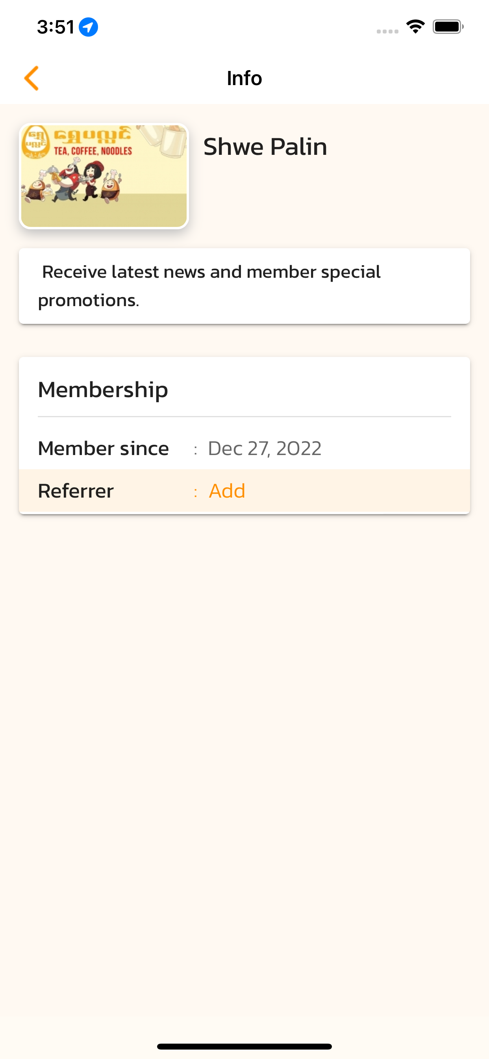Tap the Member since date Dec 27, 2022
Viewport: 489px width, 1059px height.
(x=265, y=448)
